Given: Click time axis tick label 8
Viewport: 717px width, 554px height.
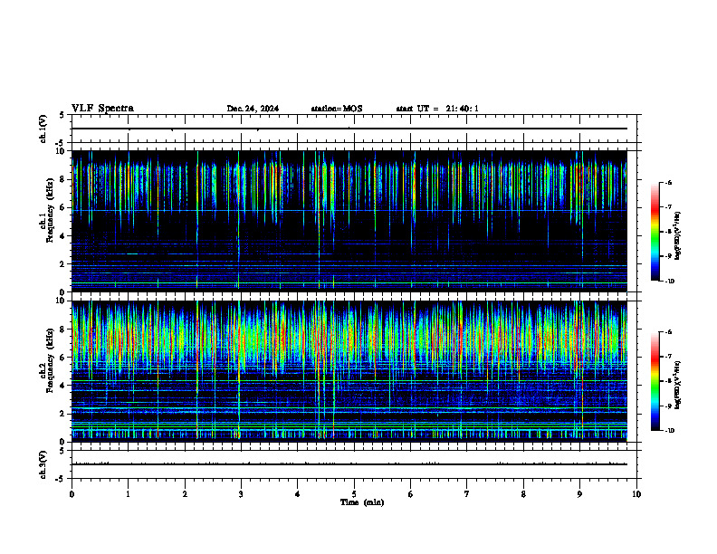Looking at the screenshot, I should tap(523, 494).
